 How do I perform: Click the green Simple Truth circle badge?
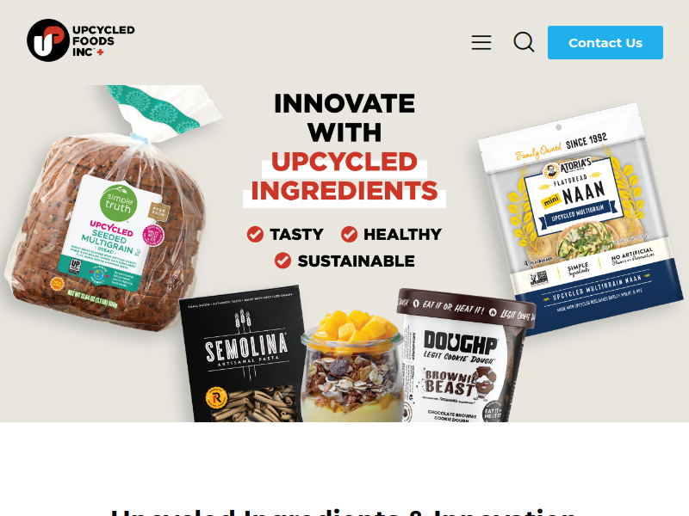(x=119, y=203)
